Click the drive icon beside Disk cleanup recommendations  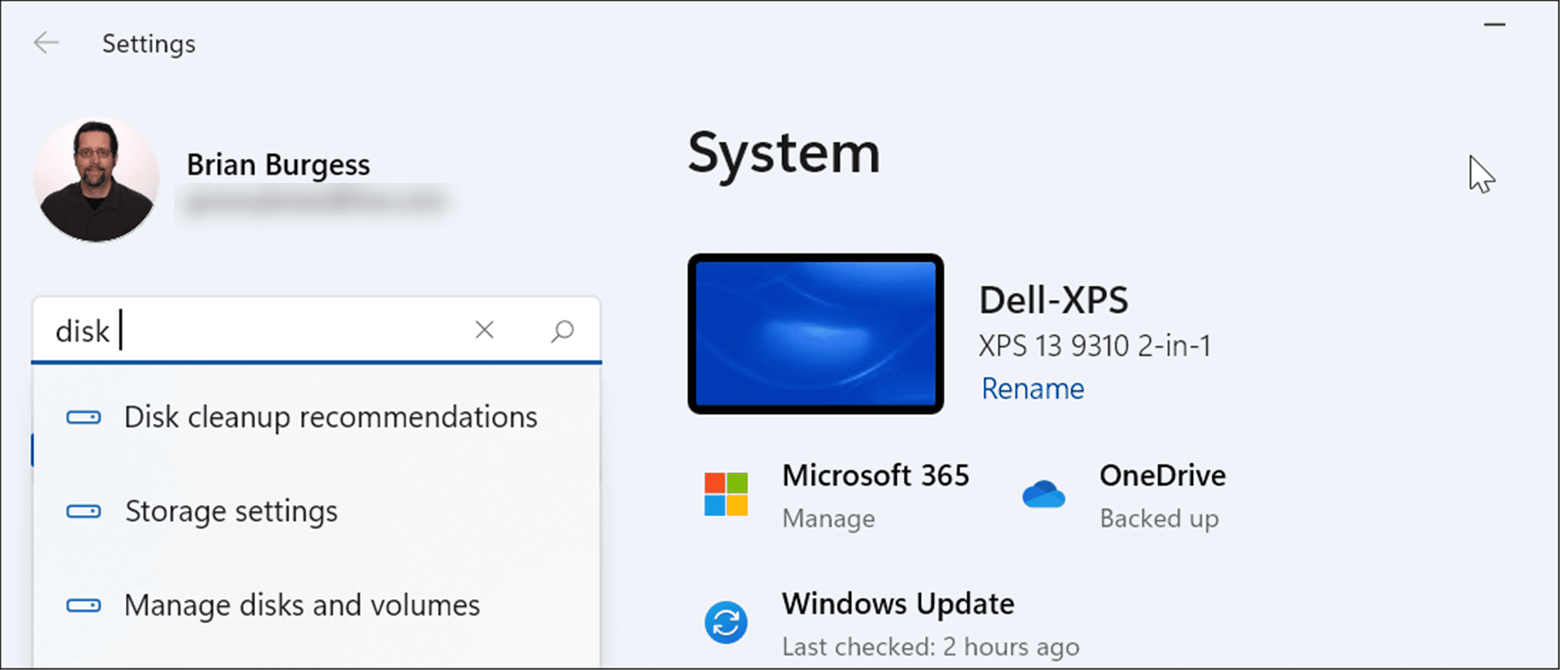coord(84,417)
